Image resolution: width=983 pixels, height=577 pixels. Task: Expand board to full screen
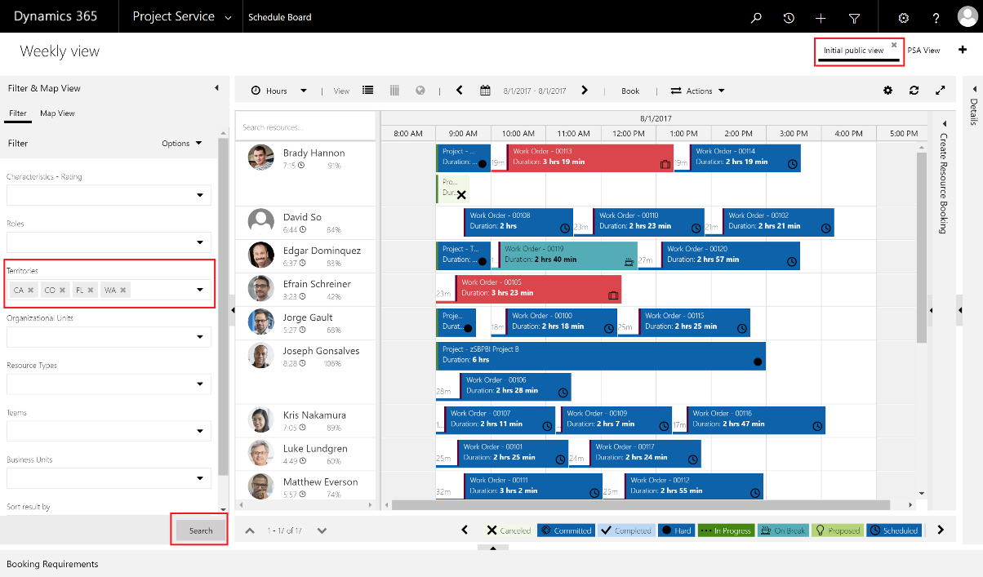point(941,91)
